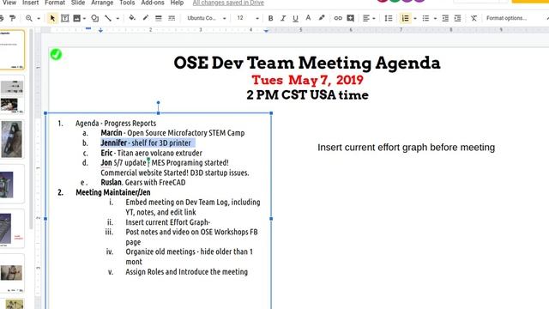Click the Marcin Open Source Microfactory line
Image resolution: width=549 pixels, height=309 pixels.
[x=172, y=133]
